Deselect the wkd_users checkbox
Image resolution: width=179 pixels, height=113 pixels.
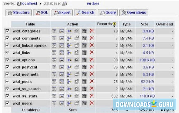pos(7,103)
